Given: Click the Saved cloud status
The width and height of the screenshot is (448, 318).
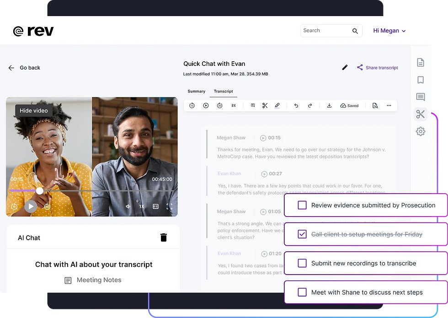Looking at the screenshot, I should coord(349,106).
